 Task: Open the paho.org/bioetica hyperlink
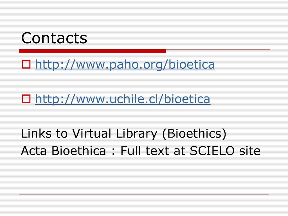125,65
